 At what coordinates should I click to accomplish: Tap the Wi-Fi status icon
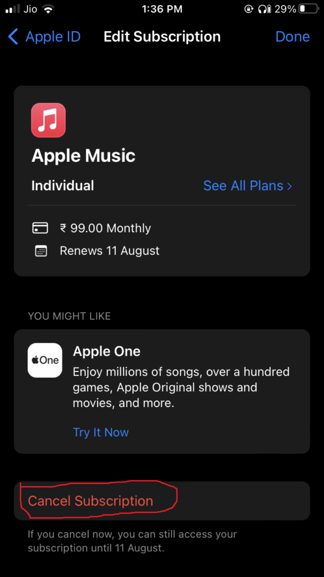click(x=48, y=9)
